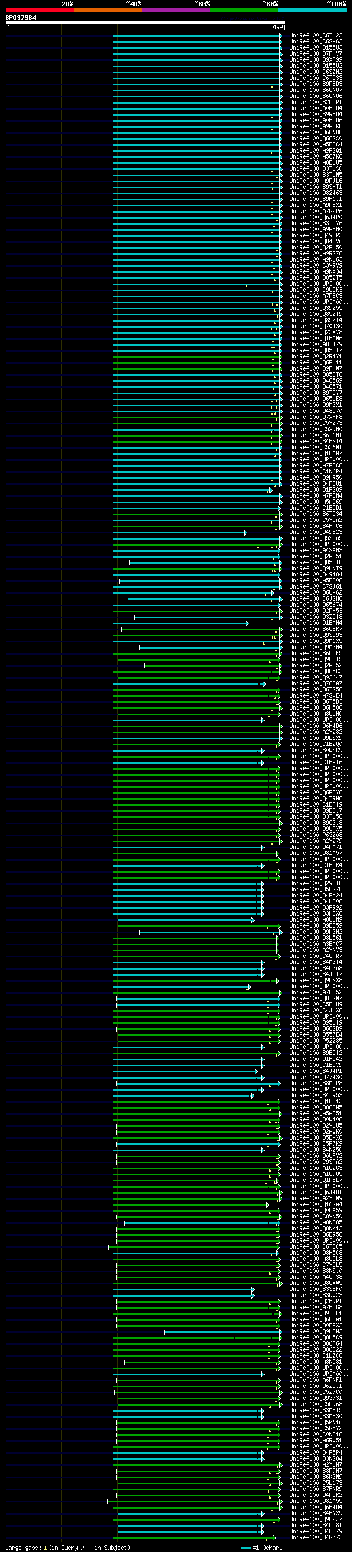The height and width of the screenshot is (1552, 352).
Task: Open hit UniRef100_Q155U2
Action: 315,66
